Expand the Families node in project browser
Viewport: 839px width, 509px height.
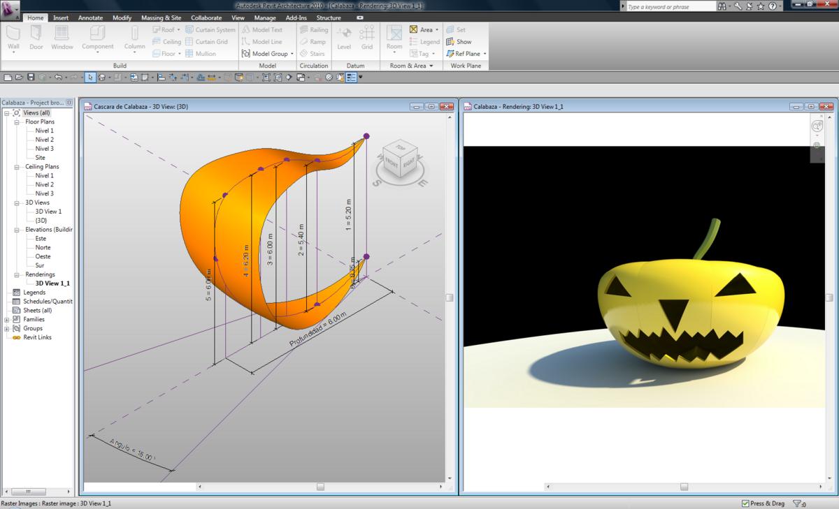click(x=7, y=319)
